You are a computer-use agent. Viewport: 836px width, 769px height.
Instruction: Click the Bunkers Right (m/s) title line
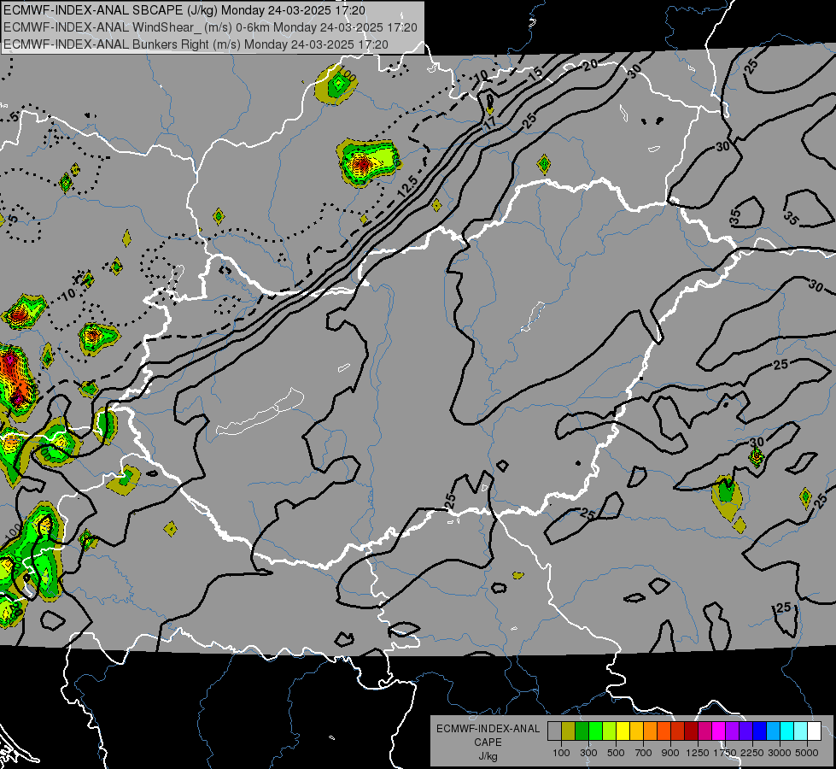(x=196, y=44)
